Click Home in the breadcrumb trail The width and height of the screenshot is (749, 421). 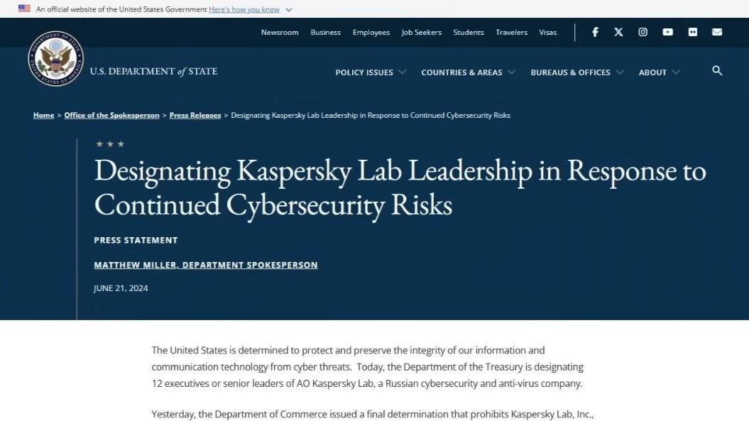pos(43,114)
